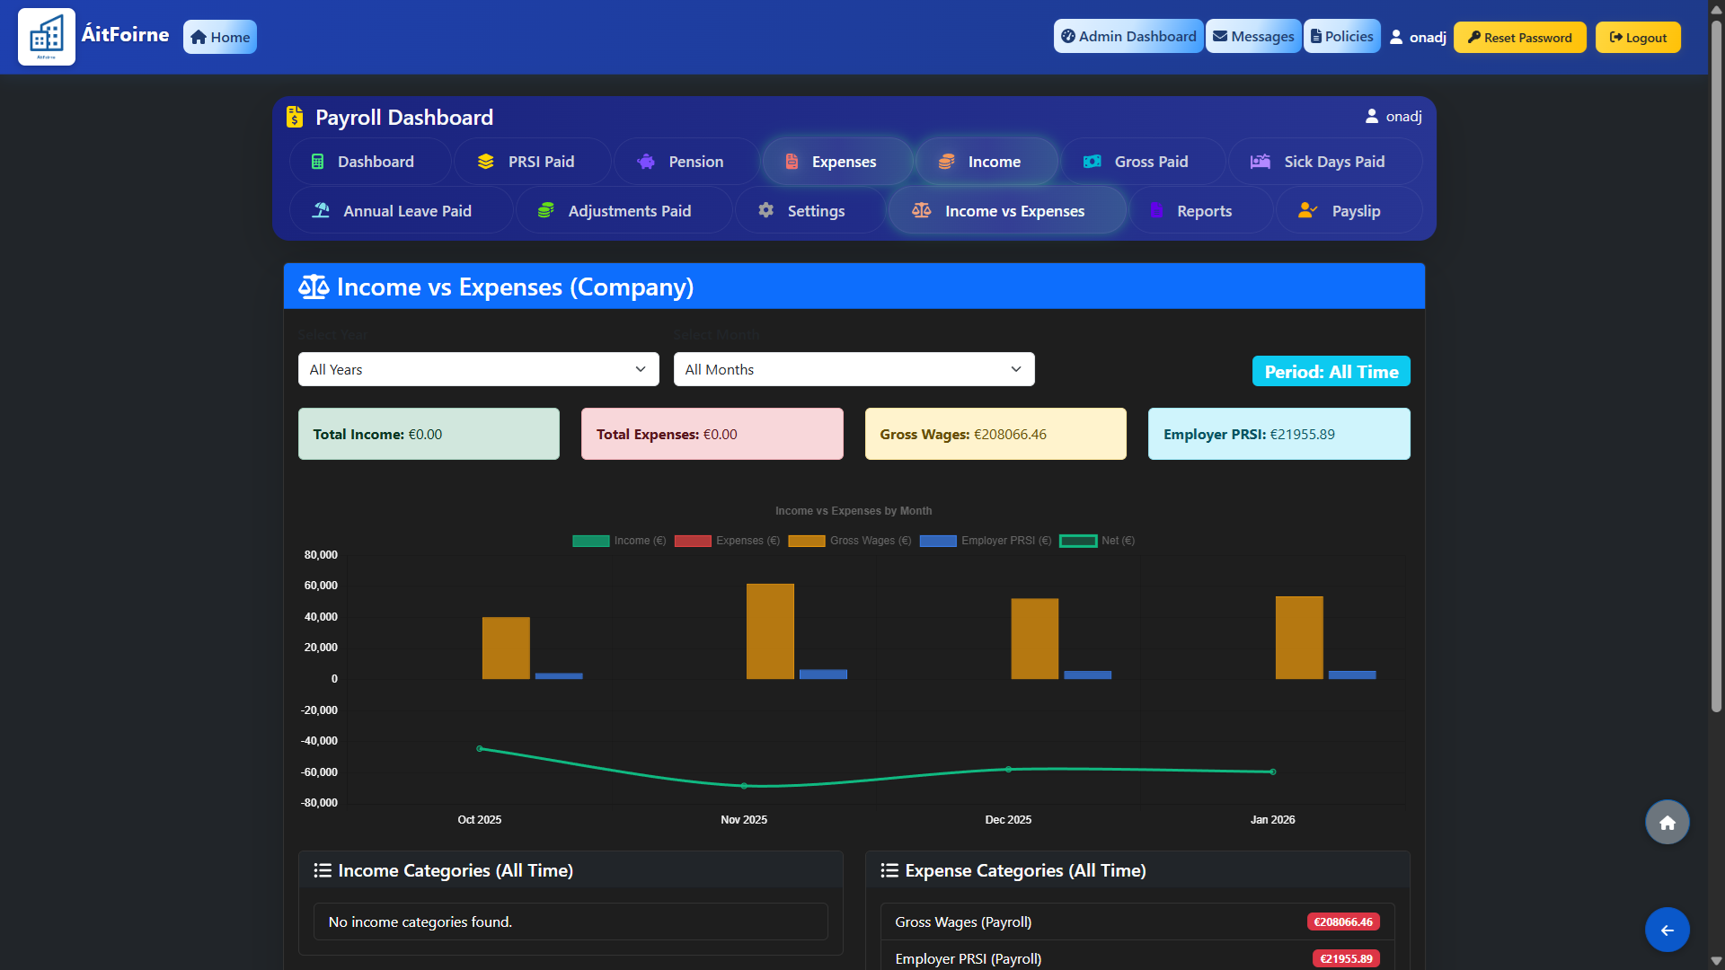This screenshot has width=1725, height=970.
Task: Click the Employer PRSI legend color swatch
Action: pos(937,541)
